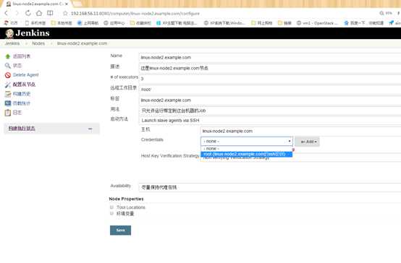
Task: Open load statistics sidebar link
Action: coord(22,103)
